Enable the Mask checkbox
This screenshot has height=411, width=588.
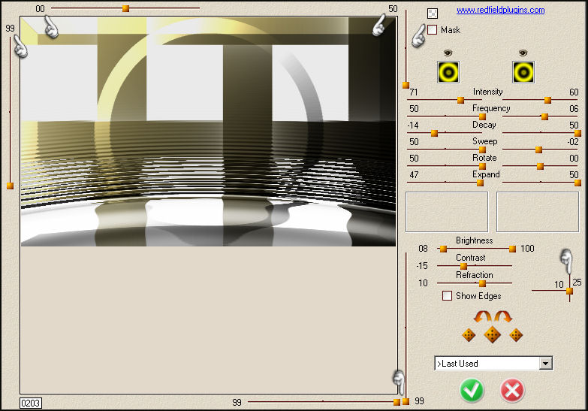(x=432, y=29)
